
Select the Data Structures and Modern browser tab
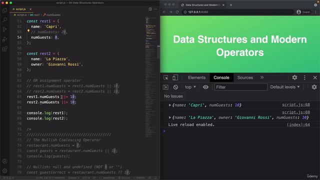click(202, 5)
